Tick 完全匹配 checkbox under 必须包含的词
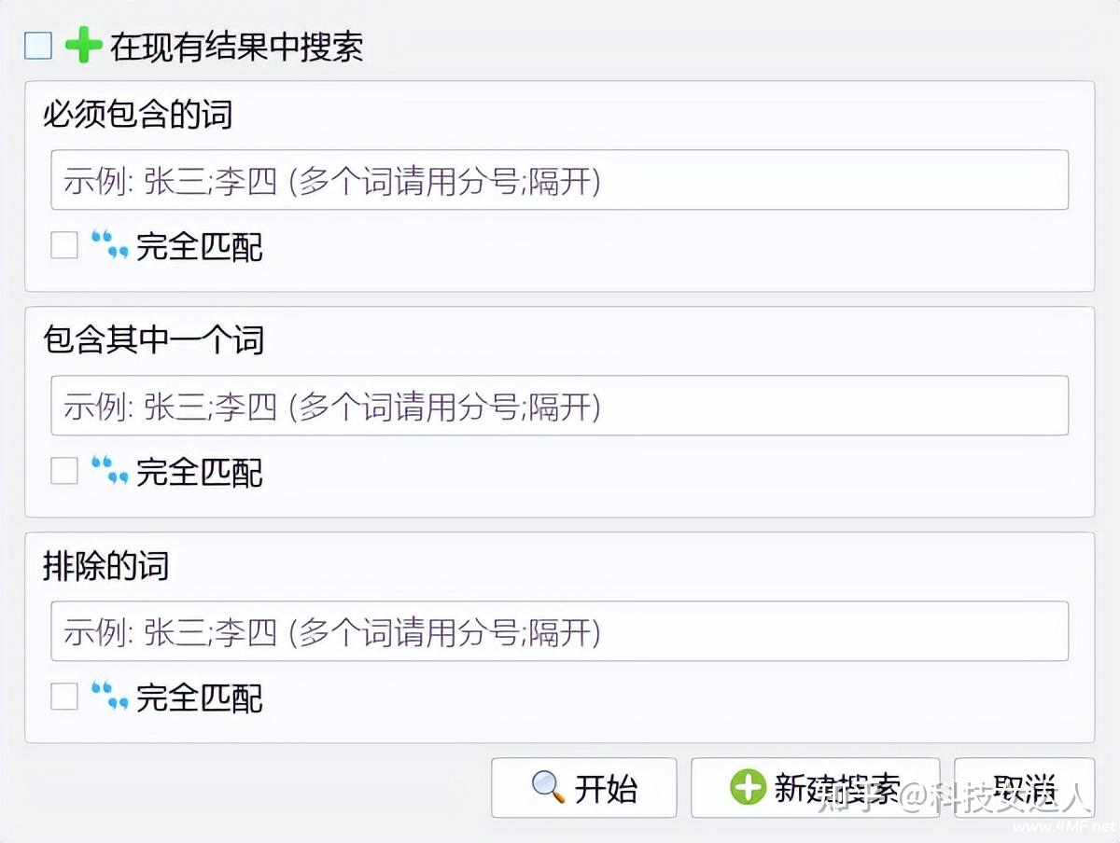This screenshot has width=1120, height=843. click(64, 245)
